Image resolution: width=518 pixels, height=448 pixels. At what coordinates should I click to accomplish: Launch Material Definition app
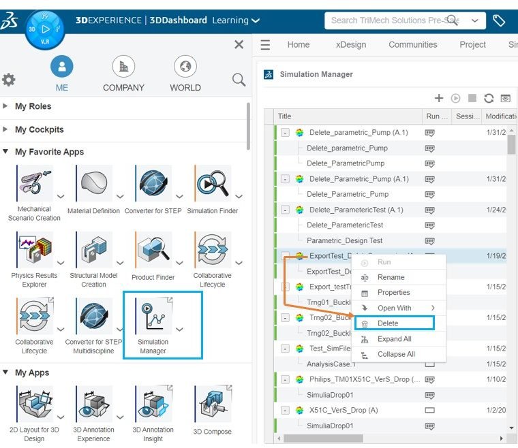(x=94, y=183)
